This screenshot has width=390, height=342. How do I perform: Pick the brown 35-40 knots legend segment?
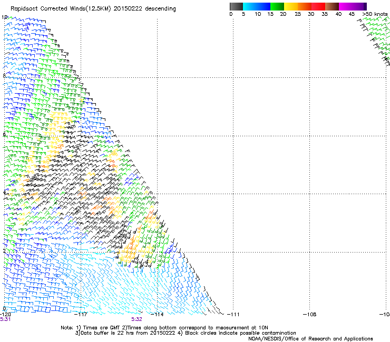pos(332,6)
